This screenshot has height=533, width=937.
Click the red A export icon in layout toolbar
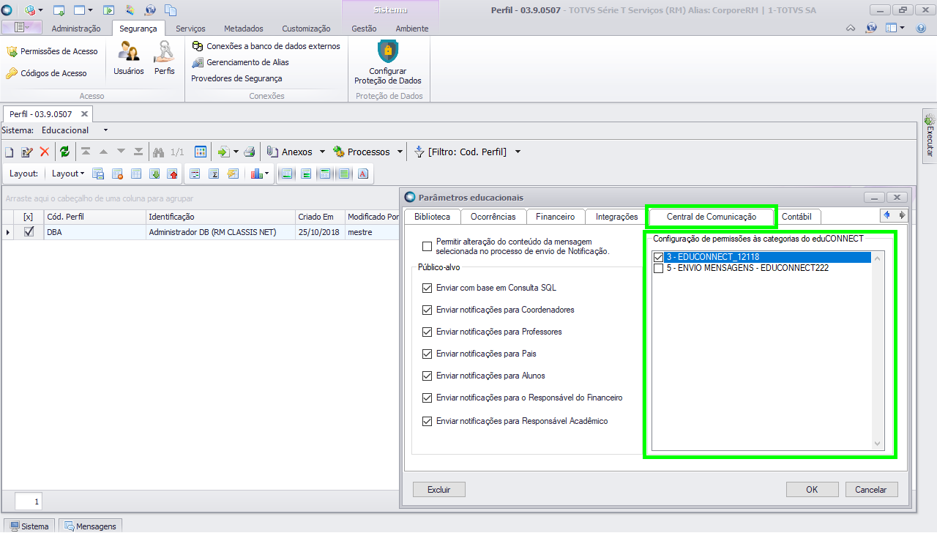362,174
